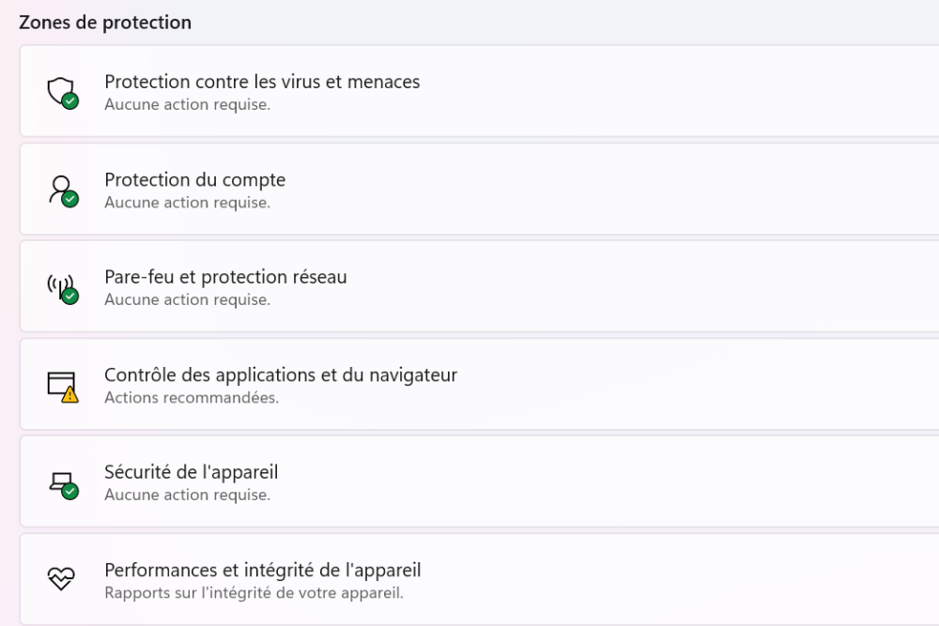939x626 pixels.
Task: Open Sécurité de l'appareil
Action: pos(191,472)
